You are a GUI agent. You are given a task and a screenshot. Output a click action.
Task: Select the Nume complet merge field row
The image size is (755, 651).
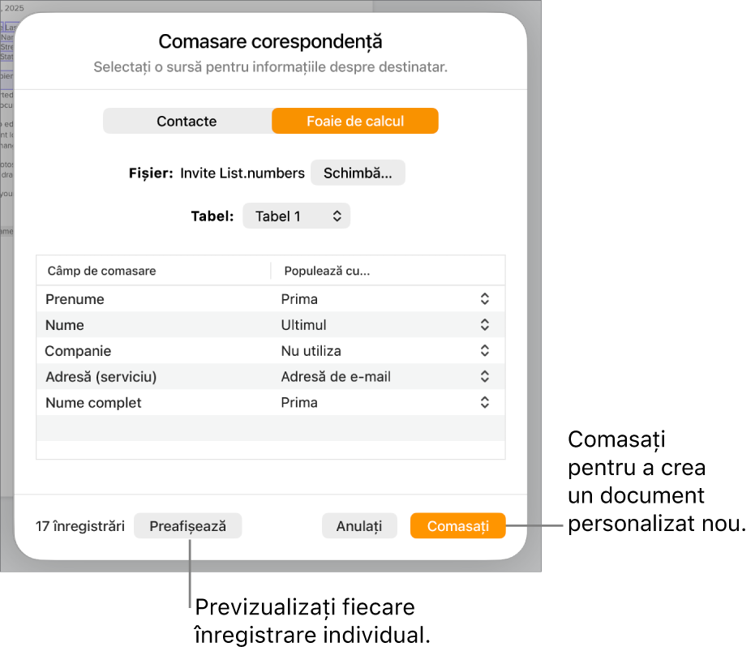pyautogui.click(x=271, y=403)
